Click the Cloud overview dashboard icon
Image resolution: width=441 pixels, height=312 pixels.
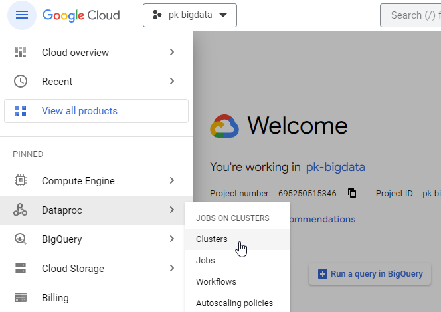tap(21, 53)
